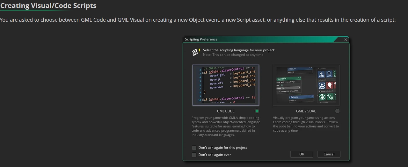This screenshot has width=408, height=167.
Task: Click the 'Select the scripting language' prompt
Action: tap(239, 50)
